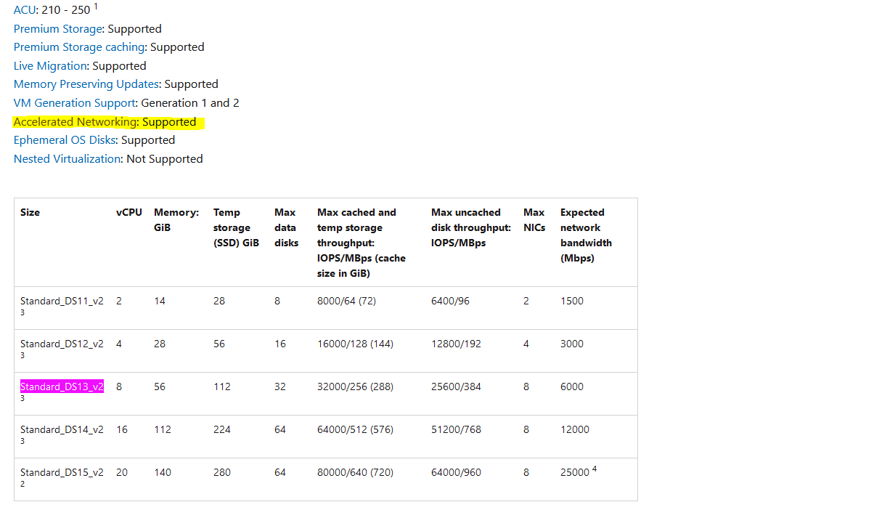Viewport: 874px width, 510px height.
Task: Click the Max NICs column header
Action: 534,219
